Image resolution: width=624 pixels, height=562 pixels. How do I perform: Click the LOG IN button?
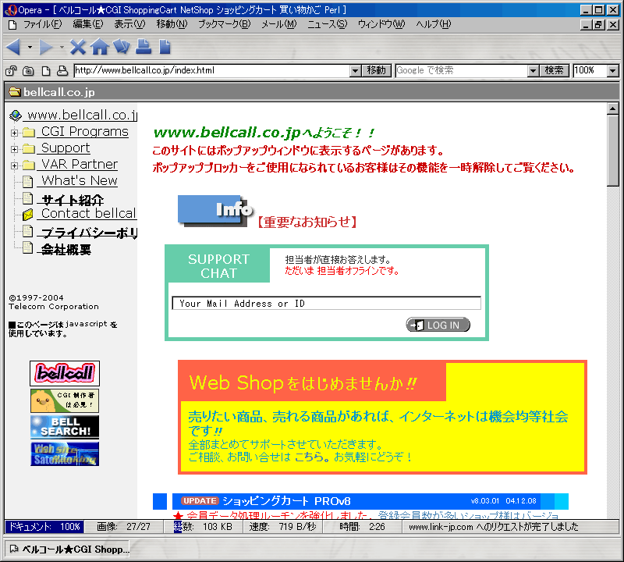coord(438,325)
